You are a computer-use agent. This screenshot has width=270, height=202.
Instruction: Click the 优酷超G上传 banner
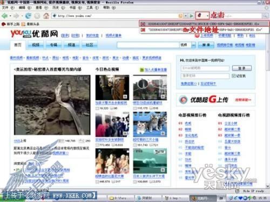point(215,100)
